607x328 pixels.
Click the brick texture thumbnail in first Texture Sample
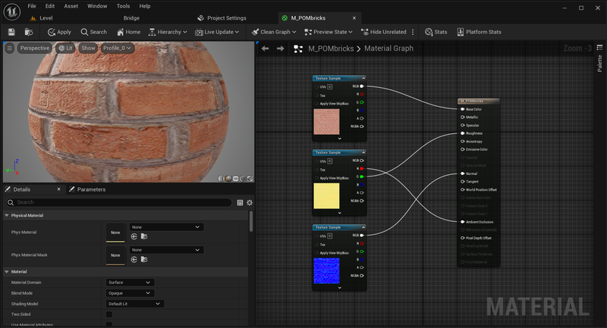tap(326, 122)
